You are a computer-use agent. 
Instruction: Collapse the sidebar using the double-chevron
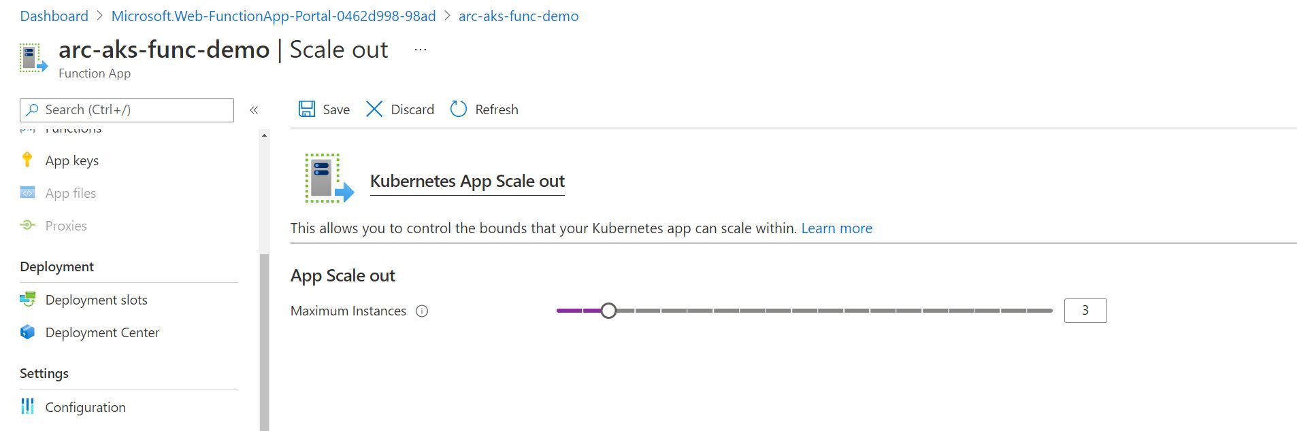coord(255,109)
